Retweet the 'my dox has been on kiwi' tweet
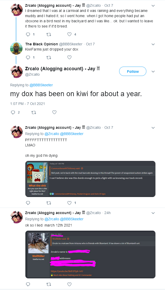165x290 pixels. 34,112
